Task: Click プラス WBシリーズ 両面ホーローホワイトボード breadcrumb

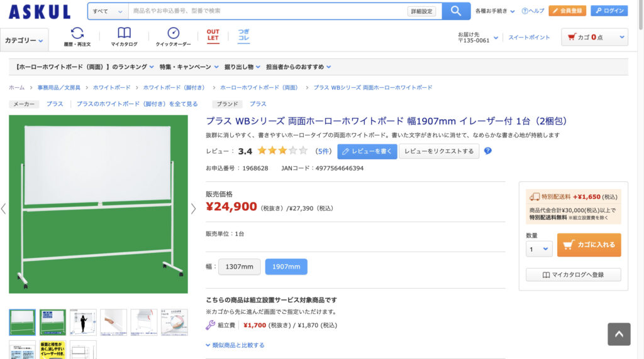Action: pos(373,88)
